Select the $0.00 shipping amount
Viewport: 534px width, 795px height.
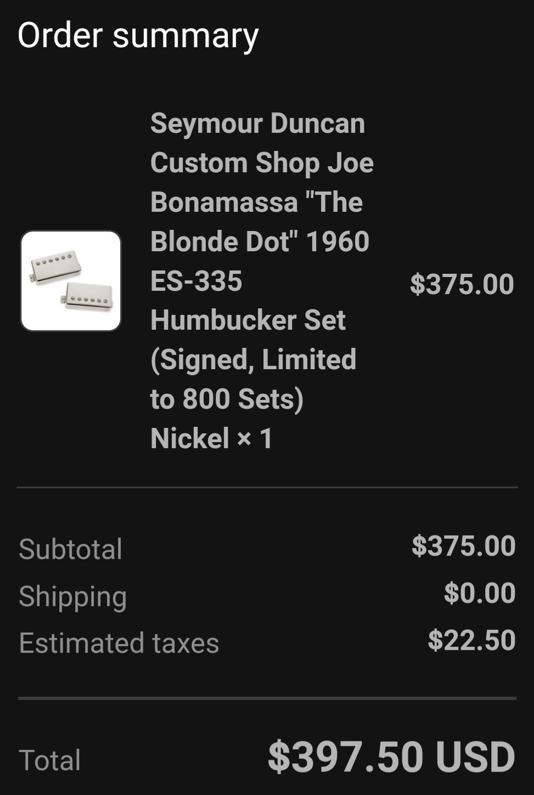pyautogui.click(x=480, y=593)
